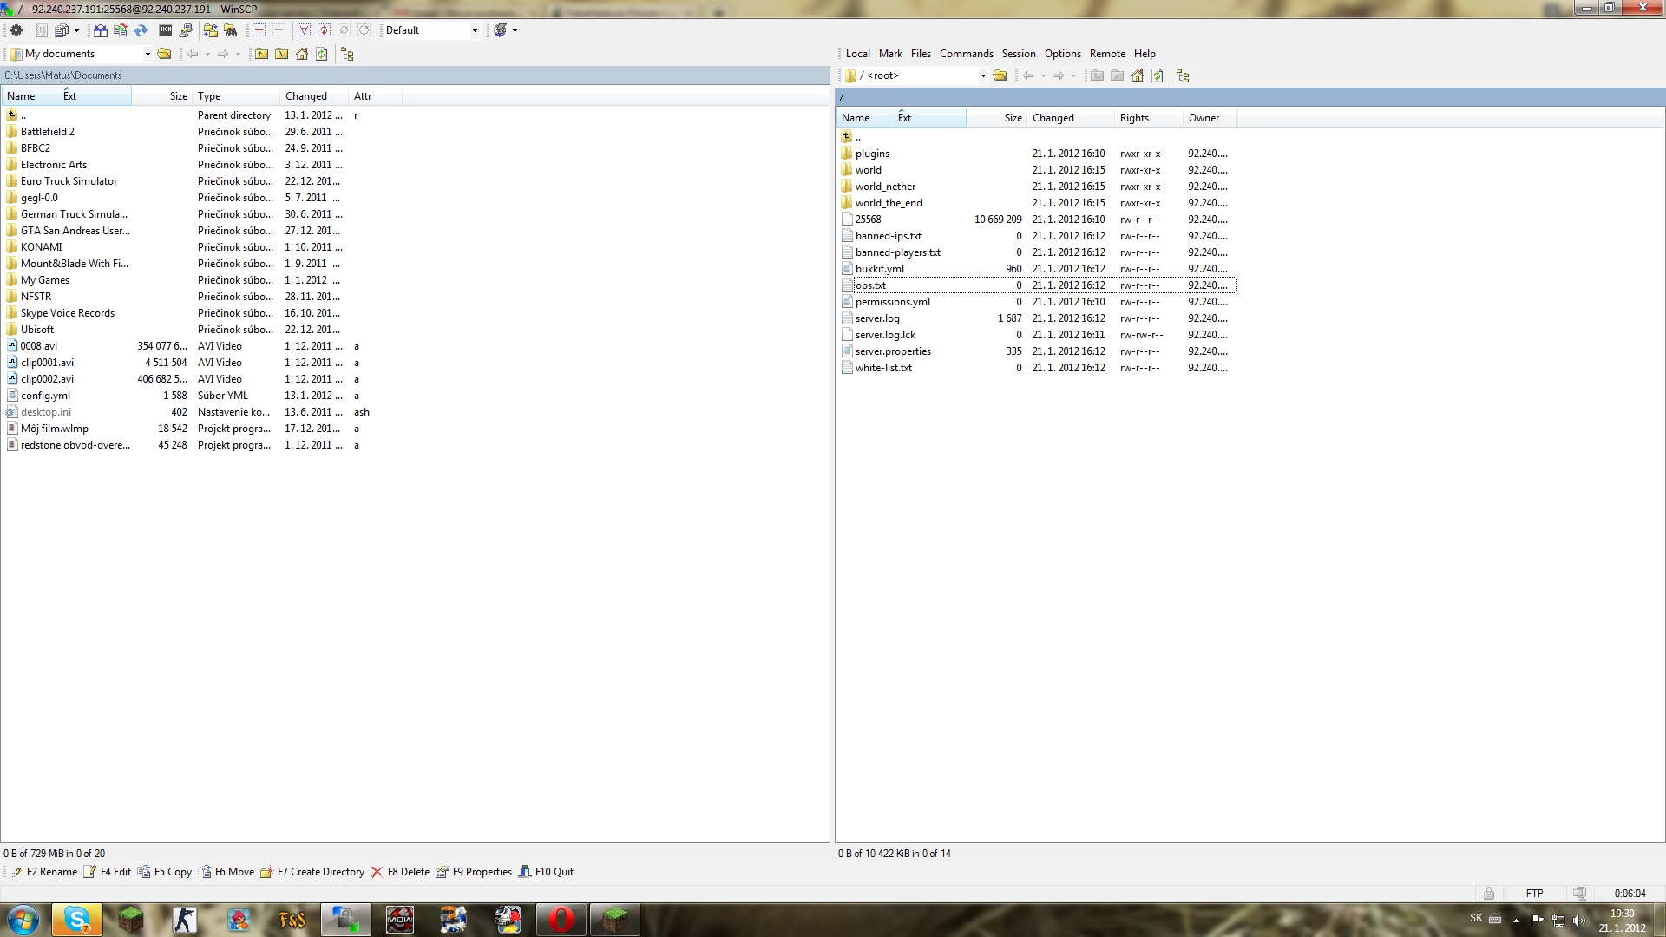Open the Files menu
Viewport: 1666px width, 937px height.
pos(921,54)
